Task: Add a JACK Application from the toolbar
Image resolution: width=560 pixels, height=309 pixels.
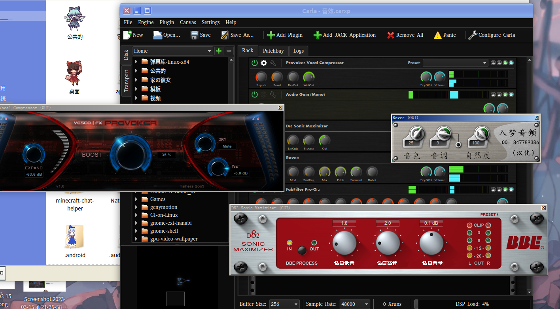Action: [344, 35]
